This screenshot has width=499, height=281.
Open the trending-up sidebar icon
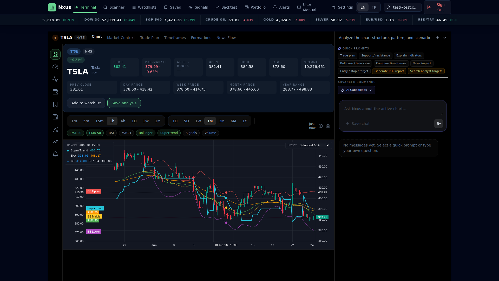[x=55, y=142]
